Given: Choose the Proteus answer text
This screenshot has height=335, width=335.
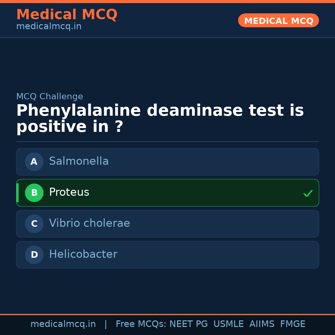Looking at the screenshot, I should 69,192.
